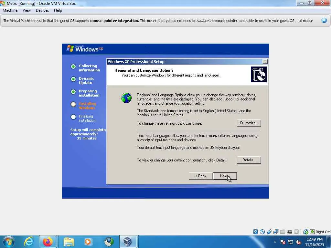Click the "Regional and Language Options" heading

(144, 70)
